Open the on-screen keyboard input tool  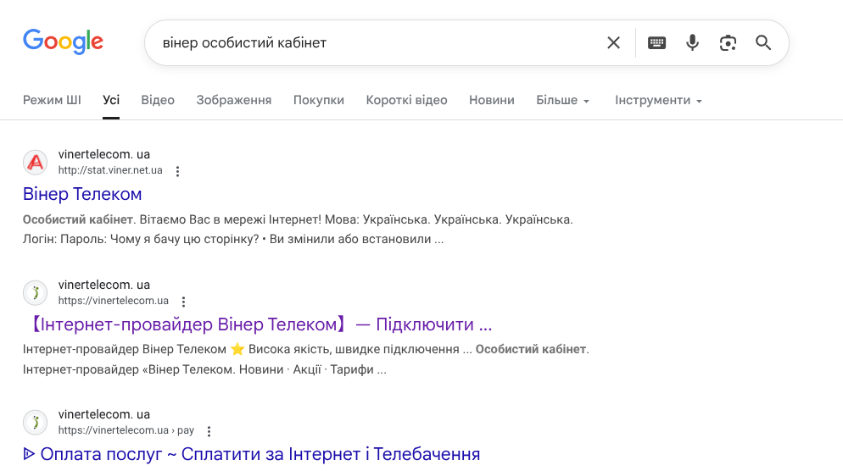click(x=656, y=43)
